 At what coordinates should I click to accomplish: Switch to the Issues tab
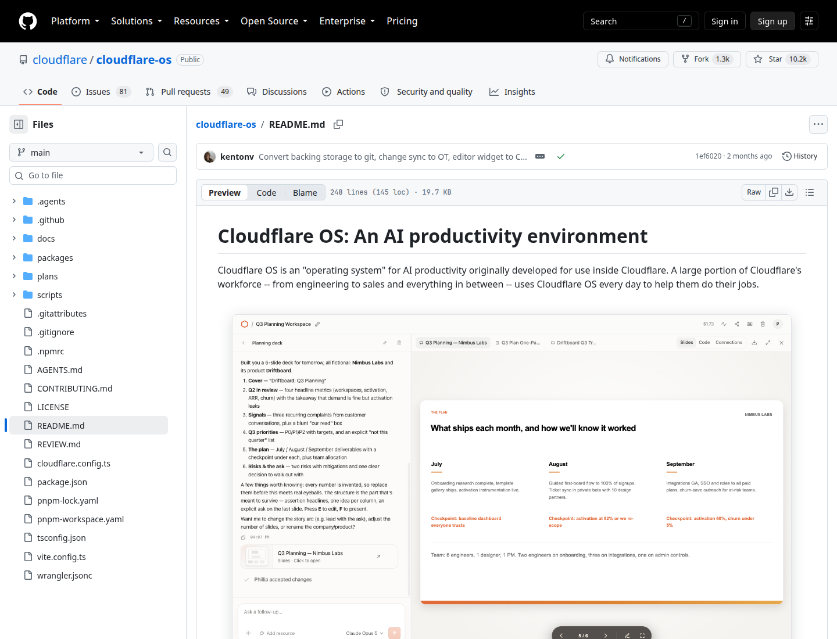tap(101, 92)
